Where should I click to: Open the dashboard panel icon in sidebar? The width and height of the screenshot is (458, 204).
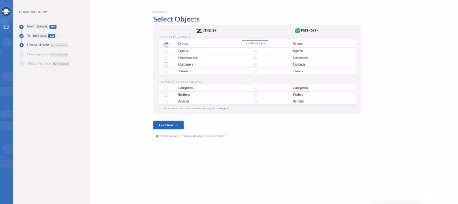tap(6, 27)
